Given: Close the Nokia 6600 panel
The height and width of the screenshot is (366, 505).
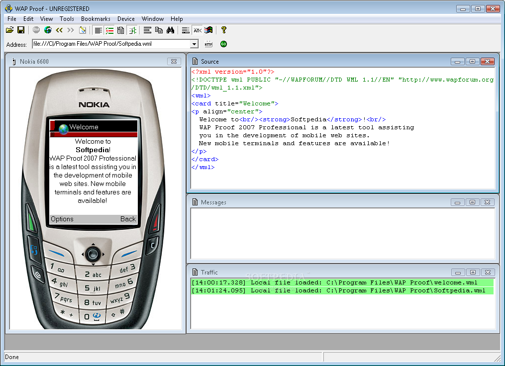Looking at the screenshot, I should (x=174, y=62).
